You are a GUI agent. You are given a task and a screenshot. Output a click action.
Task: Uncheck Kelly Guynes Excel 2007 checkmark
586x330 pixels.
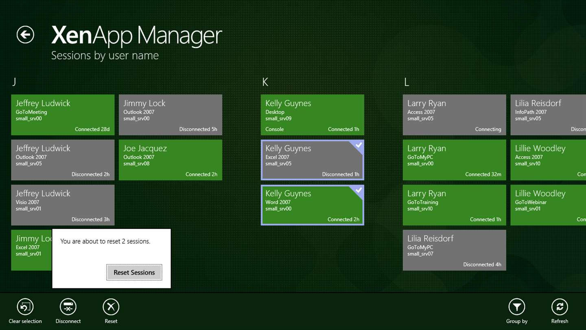[x=359, y=145]
